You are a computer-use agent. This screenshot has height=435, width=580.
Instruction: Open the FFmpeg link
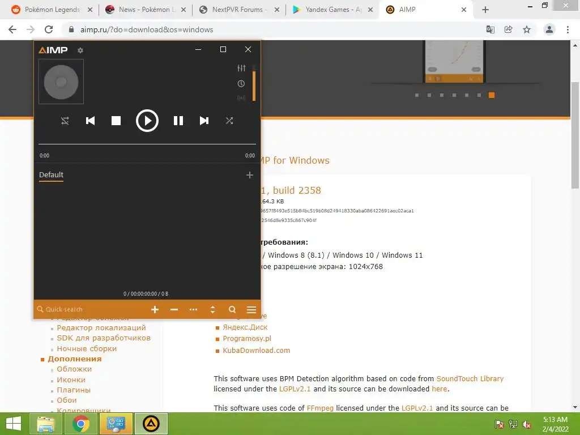click(x=320, y=408)
